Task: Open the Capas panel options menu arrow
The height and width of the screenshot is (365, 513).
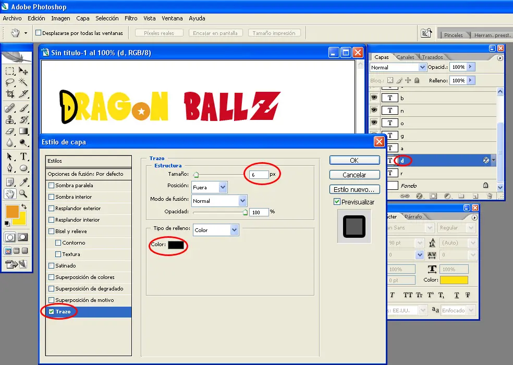Action: [500, 58]
